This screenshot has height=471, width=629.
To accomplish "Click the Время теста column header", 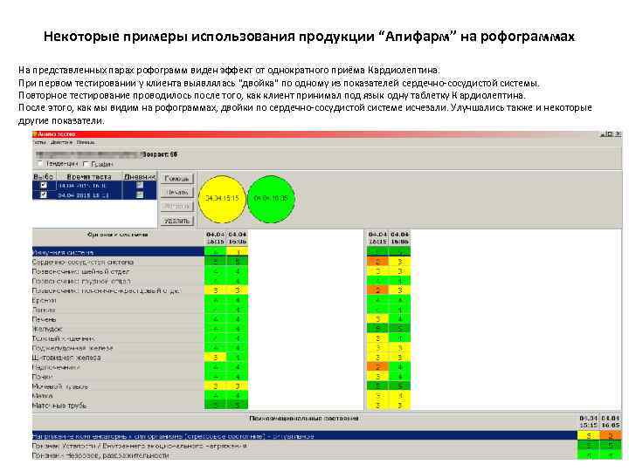I will [x=88, y=176].
